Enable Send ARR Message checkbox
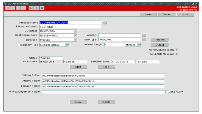Screen dimensions: 202x114 click(x=177, y=54)
